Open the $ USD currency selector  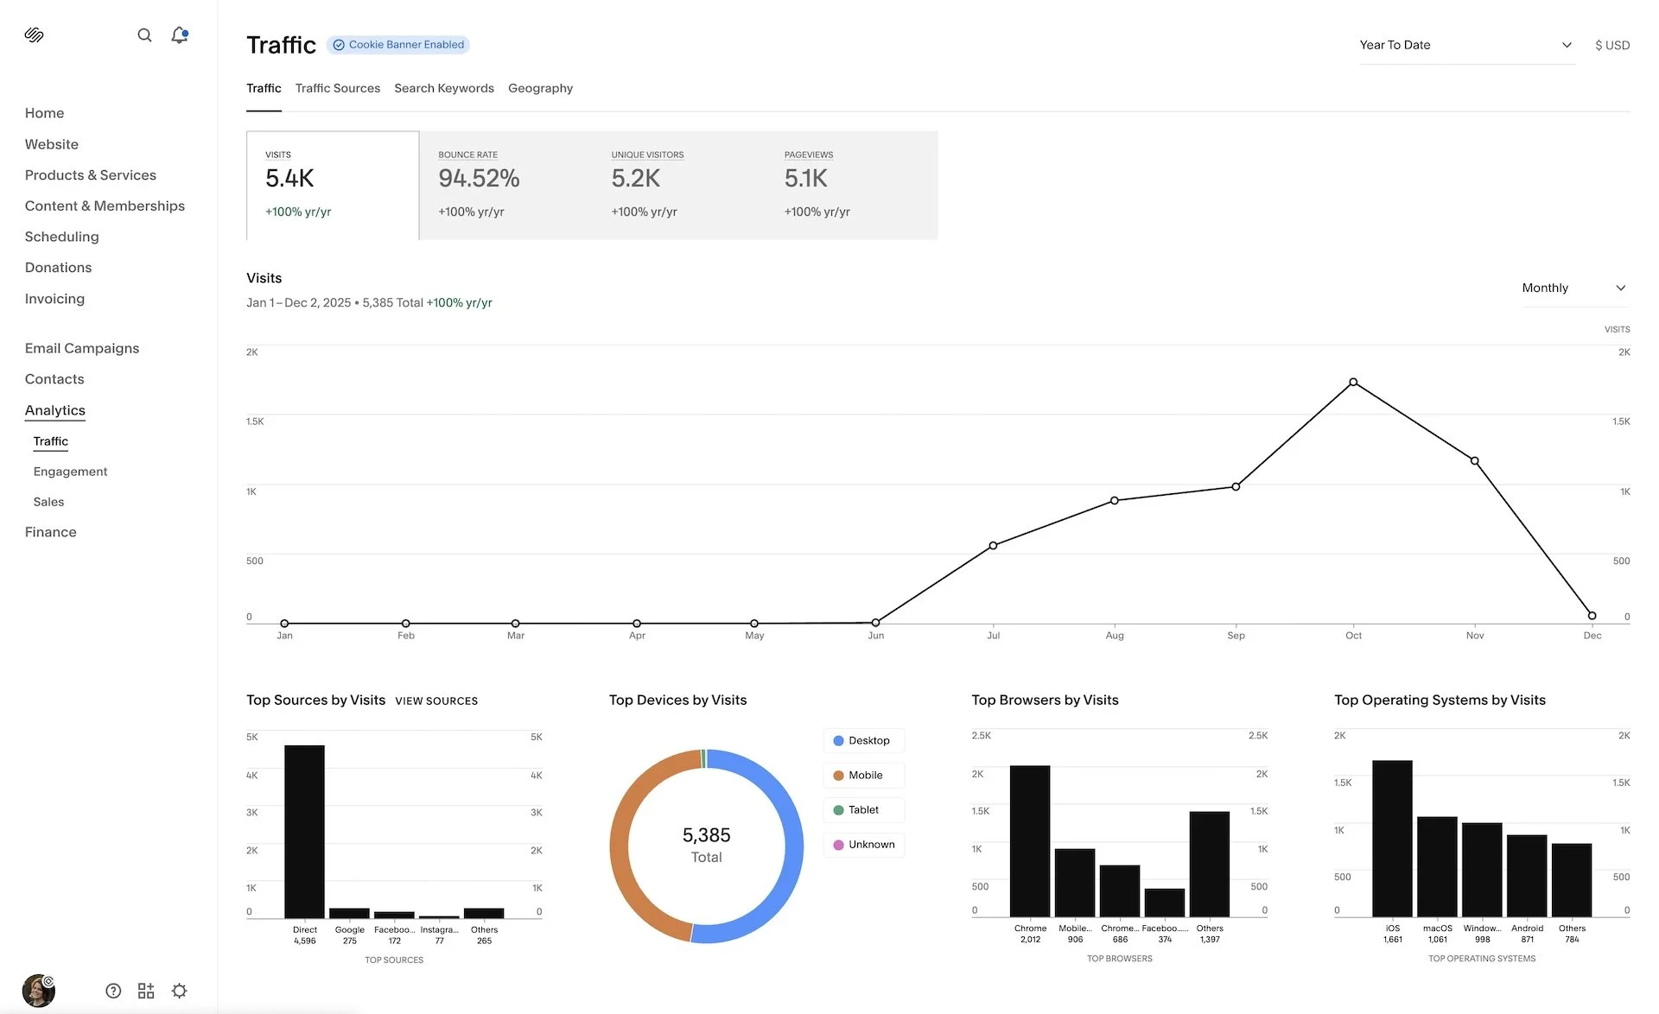1611,45
